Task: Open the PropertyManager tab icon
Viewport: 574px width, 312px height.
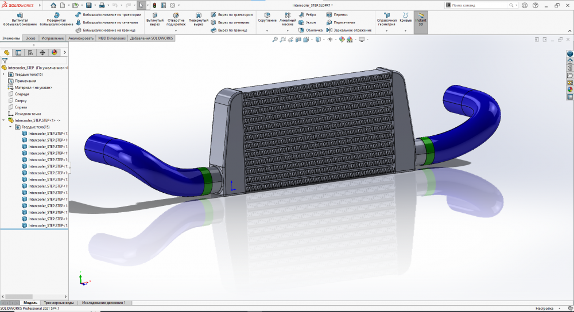Action: pyautogui.click(x=18, y=52)
